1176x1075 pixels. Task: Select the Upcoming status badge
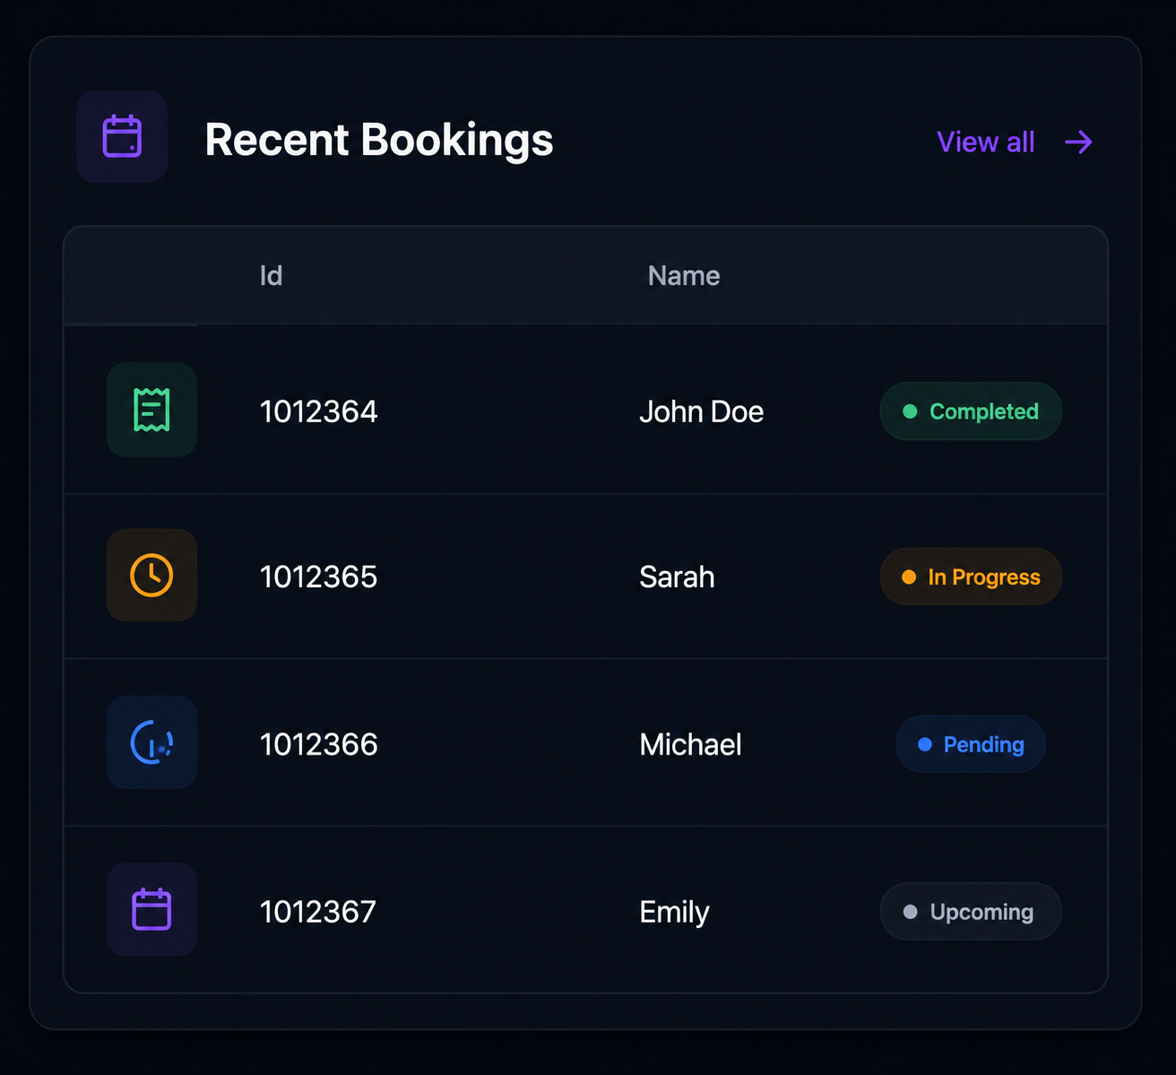tap(971, 912)
